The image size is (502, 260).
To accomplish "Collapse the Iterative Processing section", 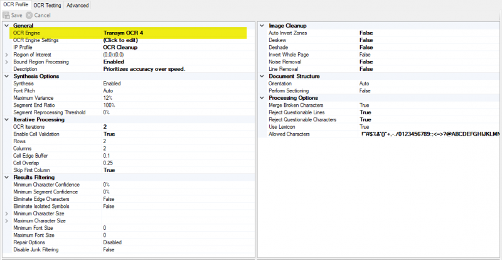I will pos(7,119).
